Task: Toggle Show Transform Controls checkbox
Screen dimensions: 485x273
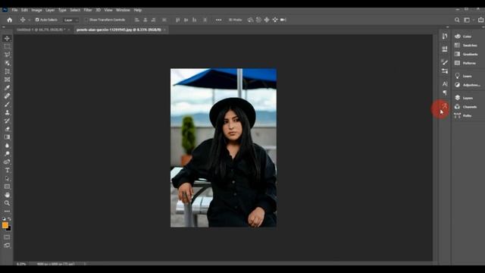Action: pyautogui.click(x=86, y=20)
